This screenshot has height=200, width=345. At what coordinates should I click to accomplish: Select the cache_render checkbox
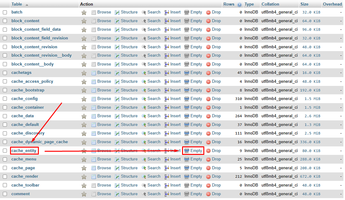click(x=5, y=177)
